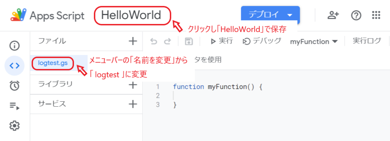Viewport: 390px width, 141px height.
Task: Click the Apps Script logo icon
Action: click(x=18, y=15)
